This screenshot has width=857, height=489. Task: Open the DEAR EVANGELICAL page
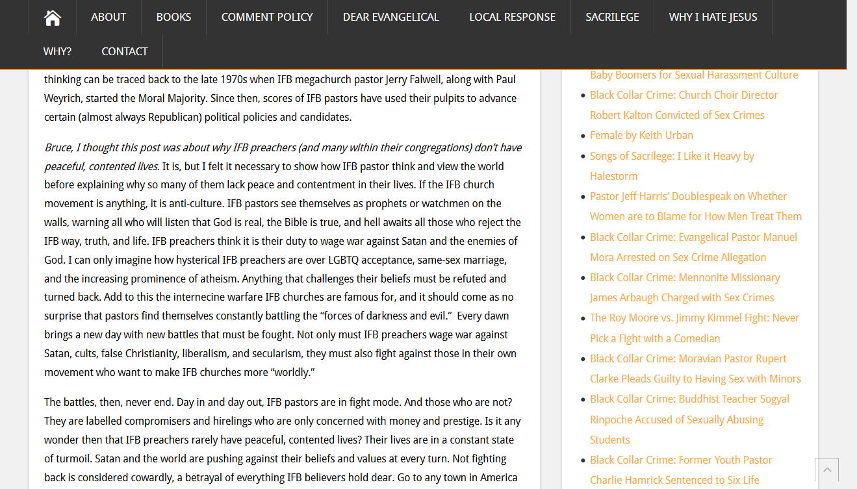coord(391,18)
